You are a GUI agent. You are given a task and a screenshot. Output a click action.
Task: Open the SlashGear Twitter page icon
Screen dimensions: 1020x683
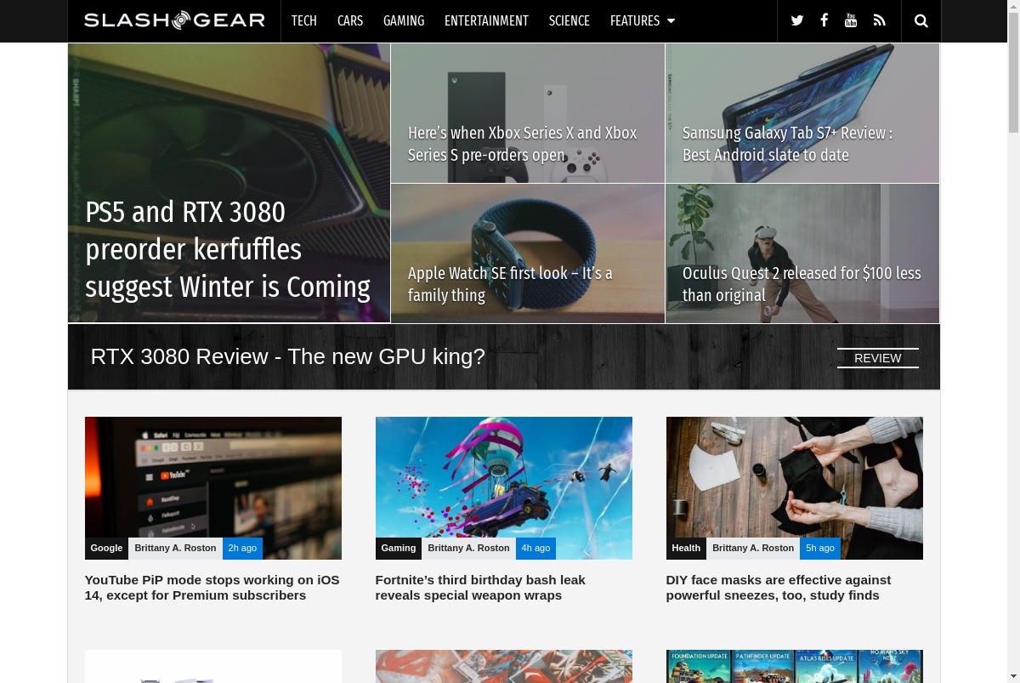pos(796,20)
